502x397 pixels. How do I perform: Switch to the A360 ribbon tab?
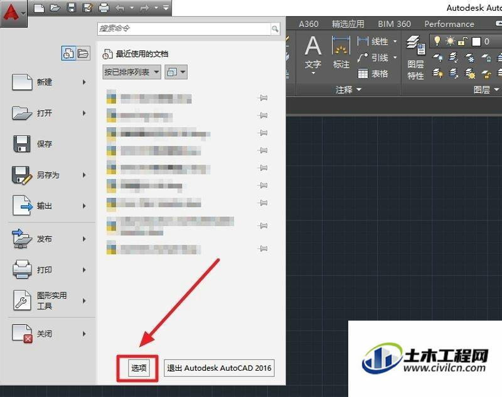[308, 24]
